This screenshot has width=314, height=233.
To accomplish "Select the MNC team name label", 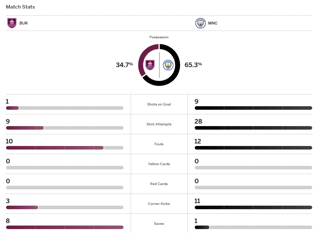I will [x=213, y=23].
